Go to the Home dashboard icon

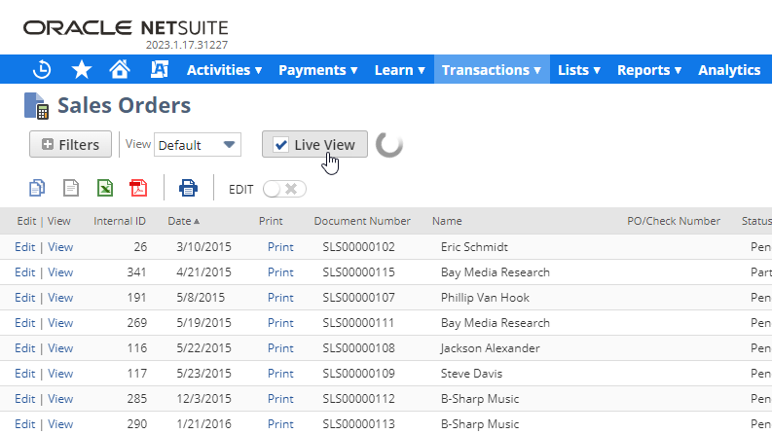click(x=120, y=70)
